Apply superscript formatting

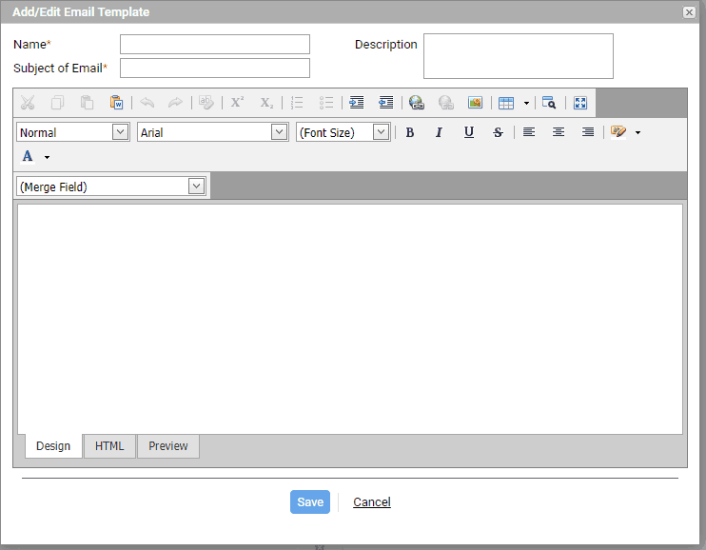(237, 103)
